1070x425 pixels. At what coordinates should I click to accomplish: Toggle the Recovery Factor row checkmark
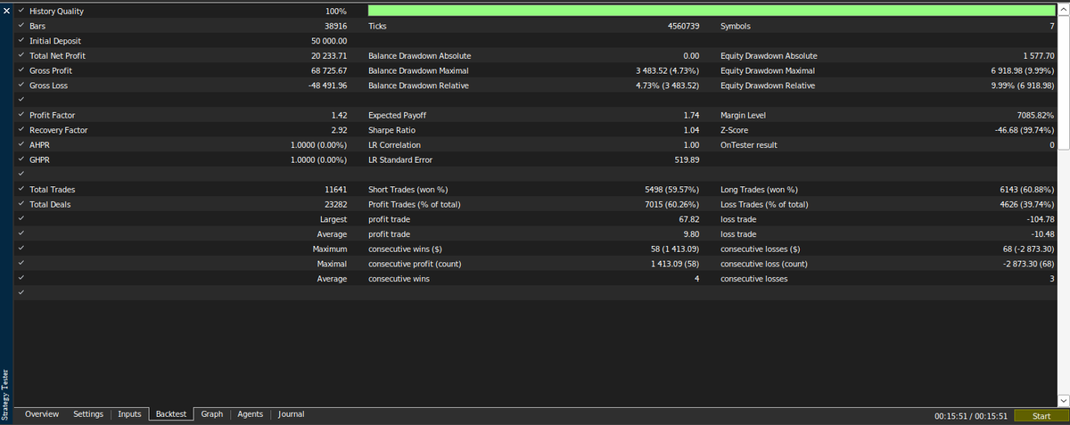[x=21, y=130]
